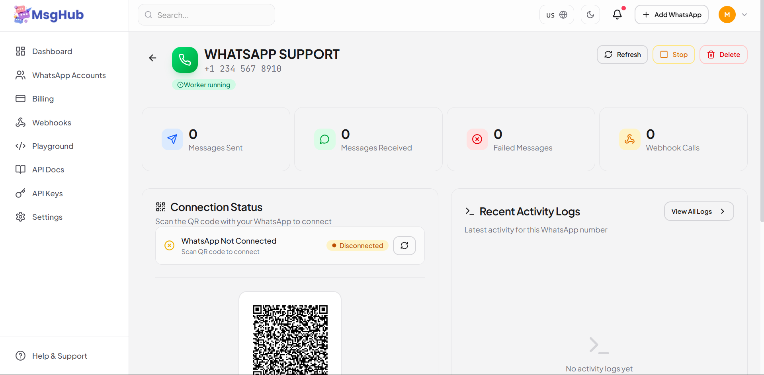This screenshot has width=764, height=375.
Task: Click the Connection Status QR icon
Action: click(160, 207)
